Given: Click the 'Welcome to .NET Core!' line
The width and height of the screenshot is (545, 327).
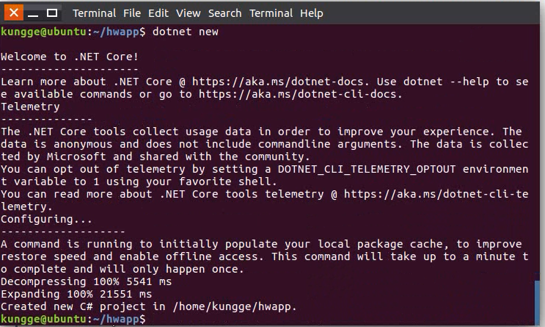Looking at the screenshot, I should [70, 57].
